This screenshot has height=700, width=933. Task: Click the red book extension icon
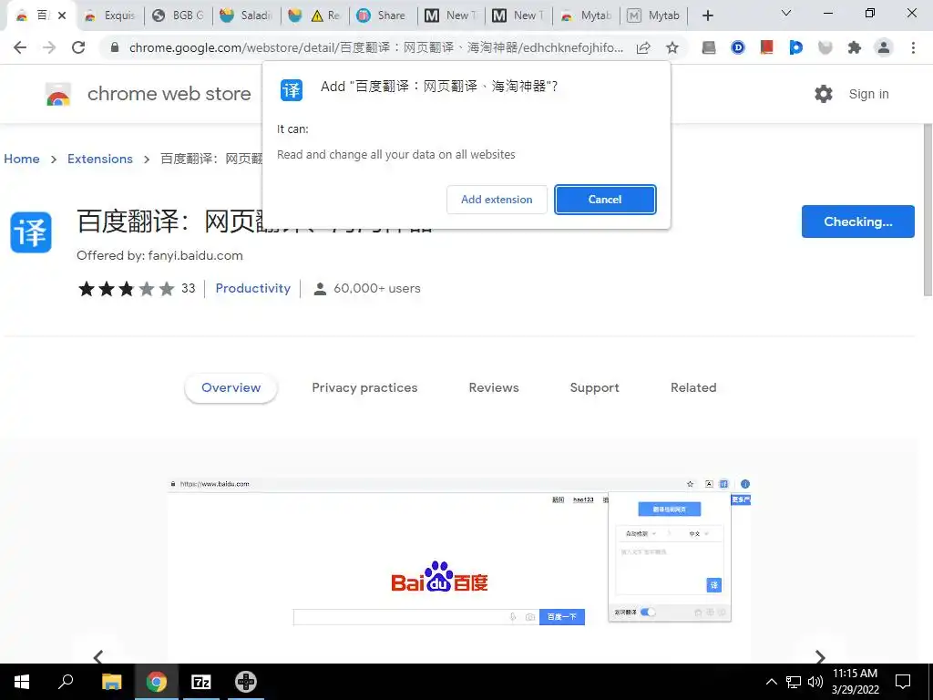(x=766, y=47)
